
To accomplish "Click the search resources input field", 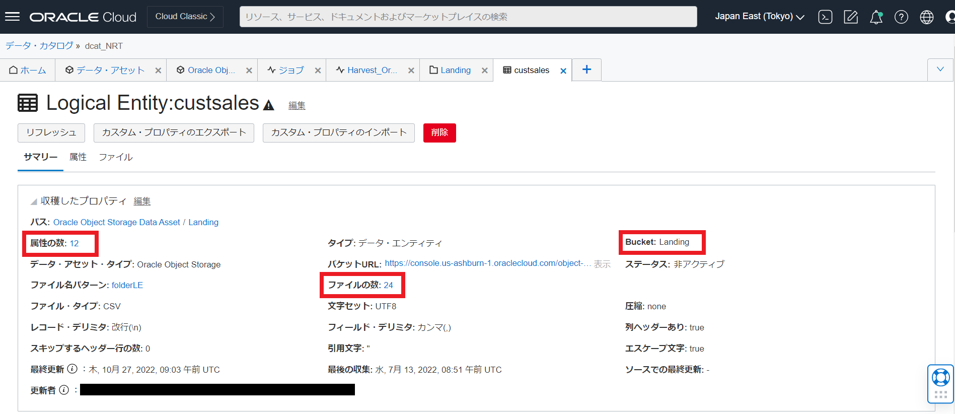I will pyautogui.click(x=468, y=17).
